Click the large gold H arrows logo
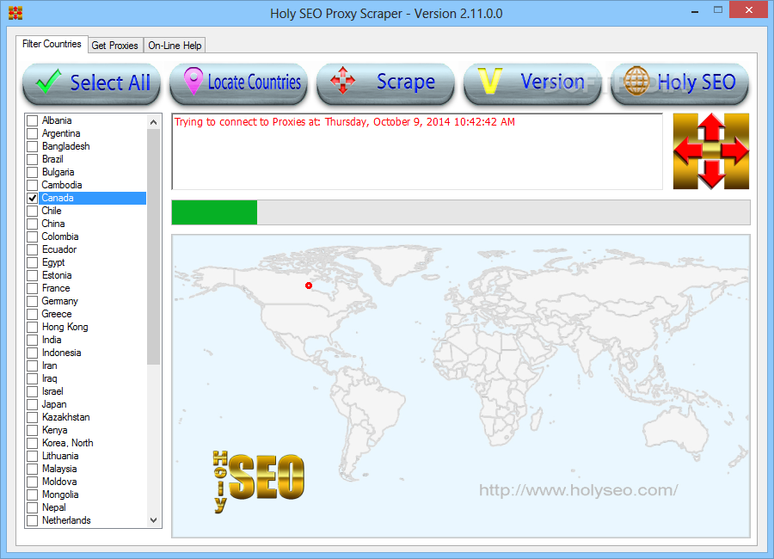774x559 pixels. pyautogui.click(x=711, y=151)
